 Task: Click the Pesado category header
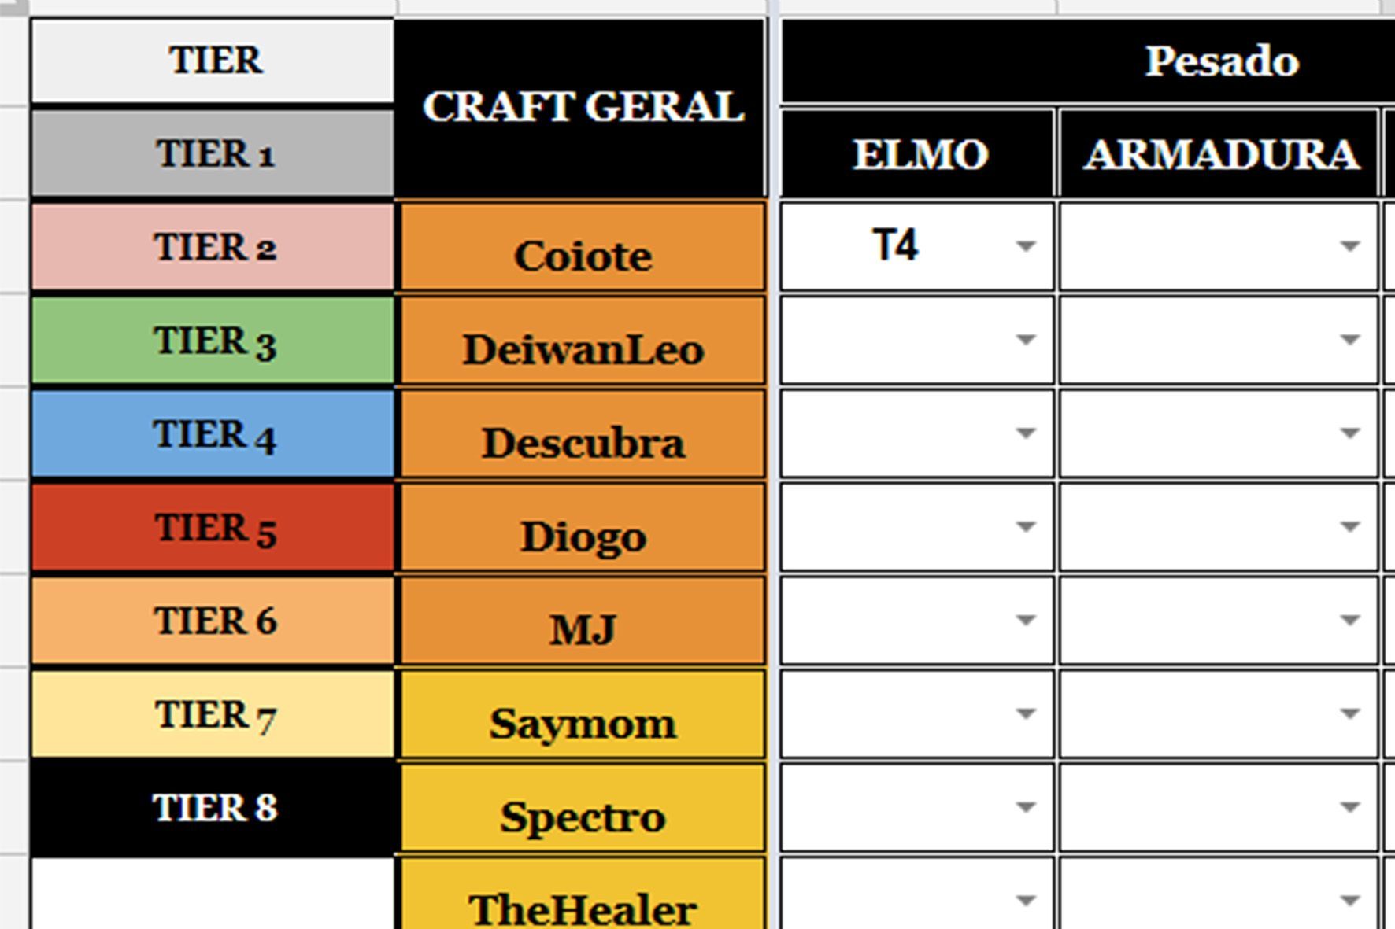tap(1086, 61)
